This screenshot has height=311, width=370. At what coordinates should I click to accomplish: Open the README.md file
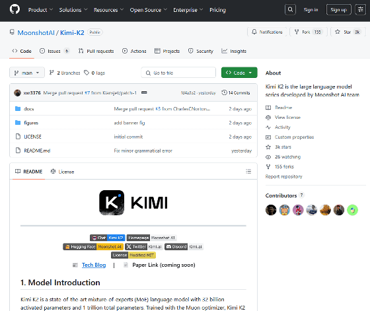(37, 151)
